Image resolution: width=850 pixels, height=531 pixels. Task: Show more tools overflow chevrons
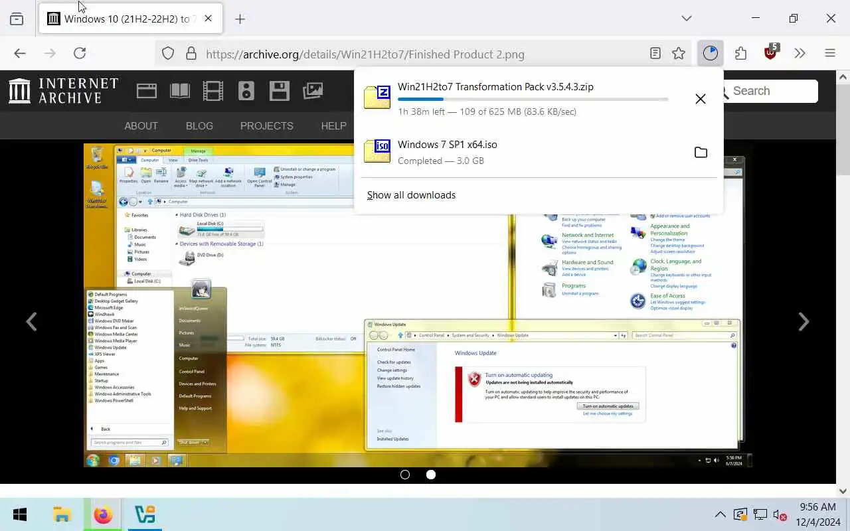click(x=800, y=54)
